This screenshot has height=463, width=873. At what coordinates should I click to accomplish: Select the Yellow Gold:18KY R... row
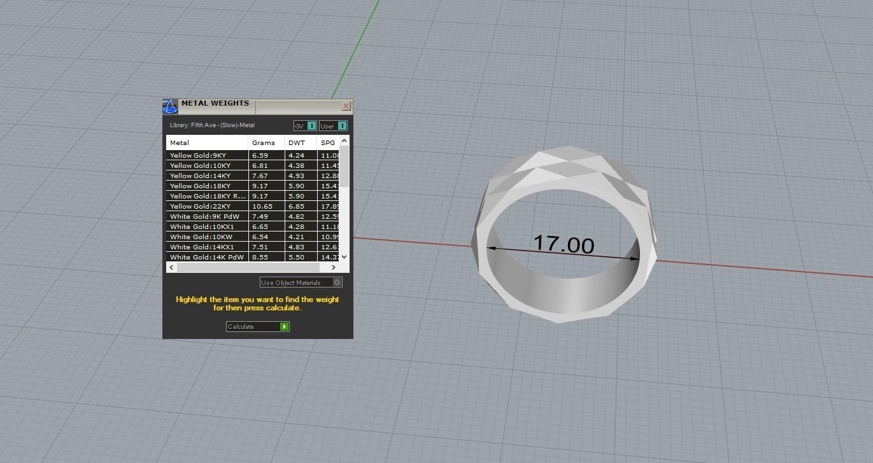tap(253, 196)
